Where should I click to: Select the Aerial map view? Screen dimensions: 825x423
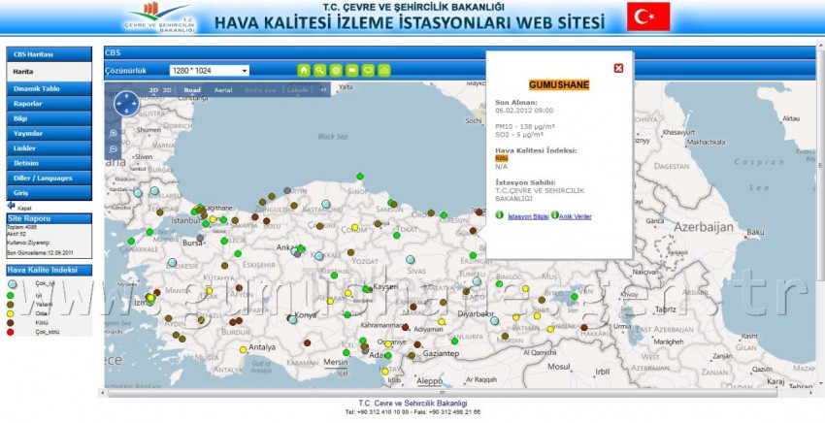(223, 90)
